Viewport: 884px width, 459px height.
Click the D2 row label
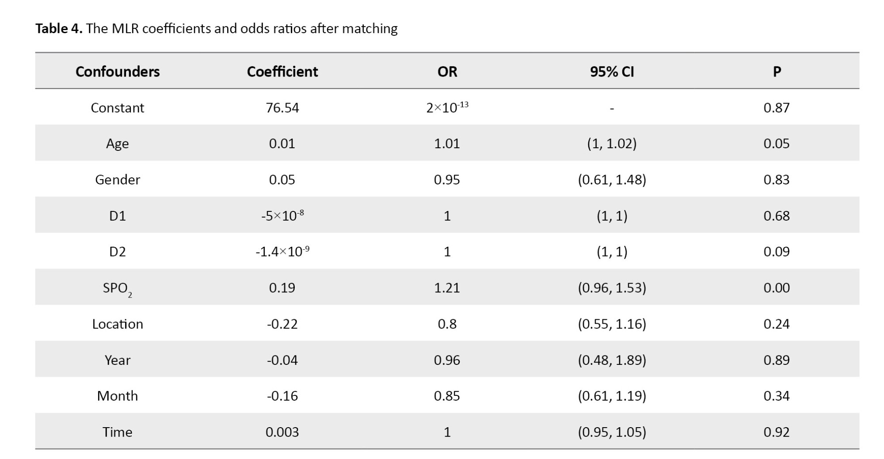[118, 252]
